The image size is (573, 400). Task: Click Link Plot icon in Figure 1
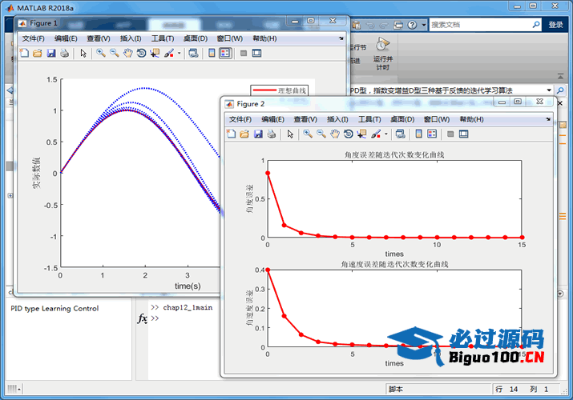pos(193,54)
